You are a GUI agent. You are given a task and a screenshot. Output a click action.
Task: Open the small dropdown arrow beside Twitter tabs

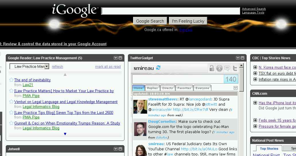[x=235, y=88]
